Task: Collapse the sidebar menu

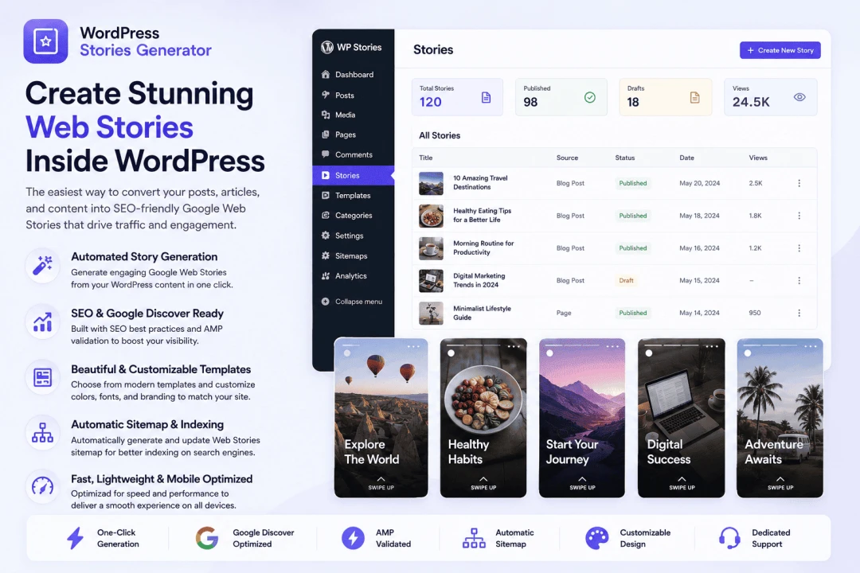Action: point(352,302)
